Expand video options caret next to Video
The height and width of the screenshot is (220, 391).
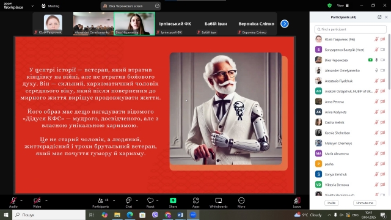tap(46, 200)
